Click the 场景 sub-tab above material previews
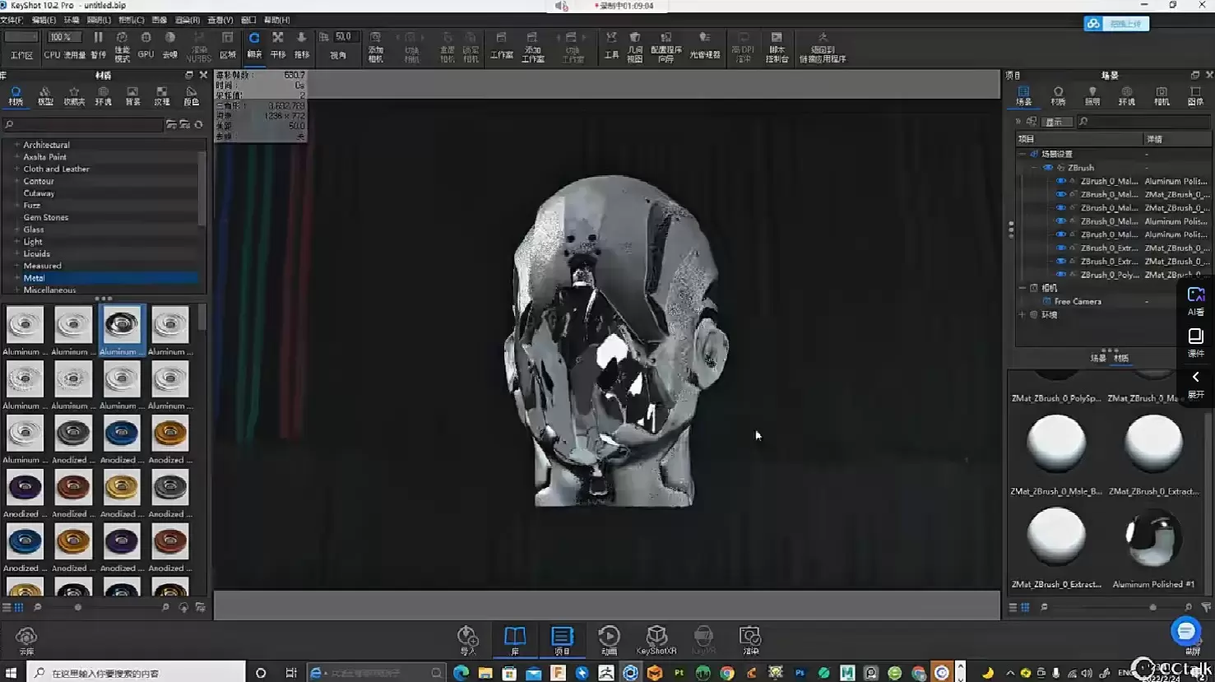Image resolution: width=1215 pixels, height=682 pixels. pyautogui.click(x=1098, y=358)
